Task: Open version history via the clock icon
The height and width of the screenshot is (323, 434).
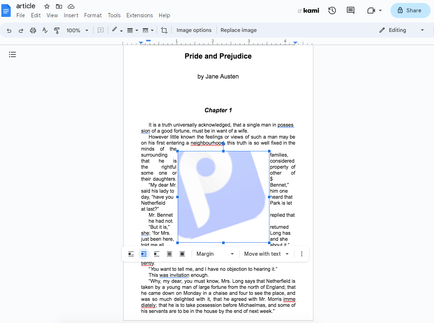Action: tap(332, 11)
